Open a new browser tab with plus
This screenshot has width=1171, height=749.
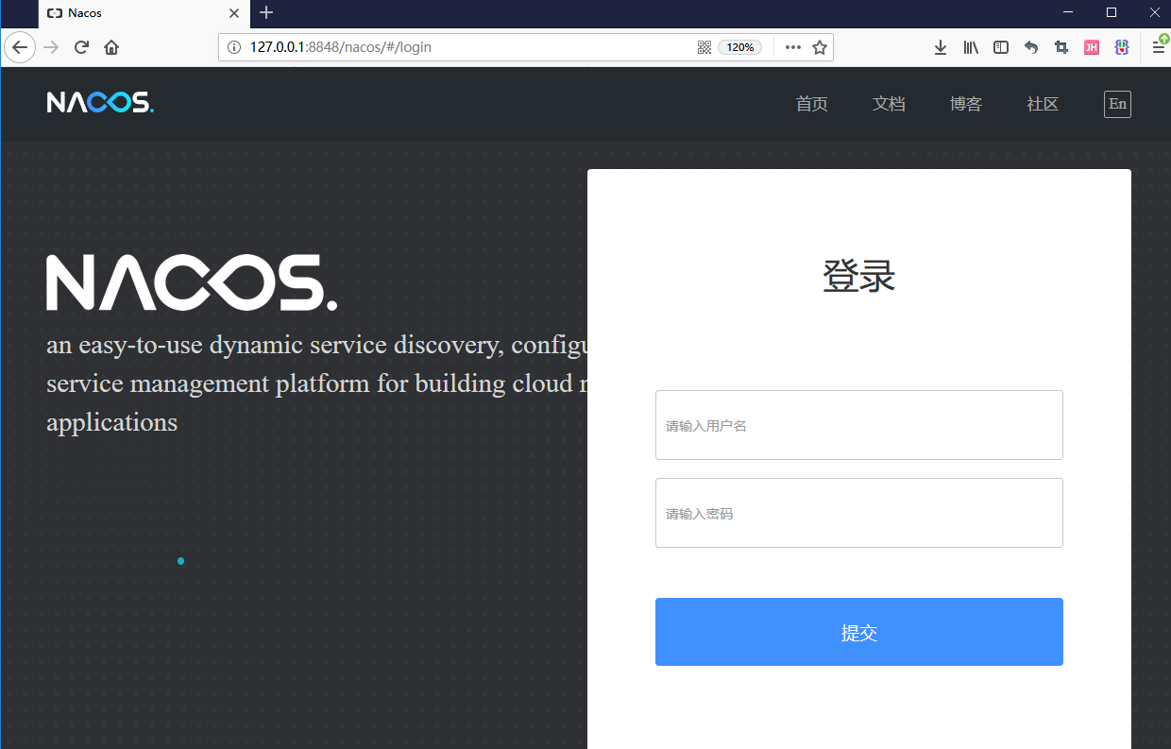pyautogui.click(x=266, y=13)
